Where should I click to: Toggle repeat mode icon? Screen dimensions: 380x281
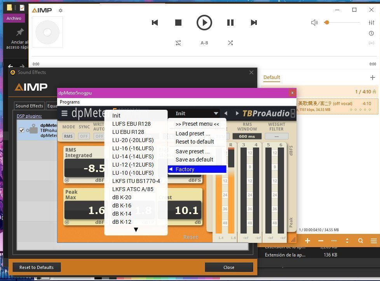point(178,43)
